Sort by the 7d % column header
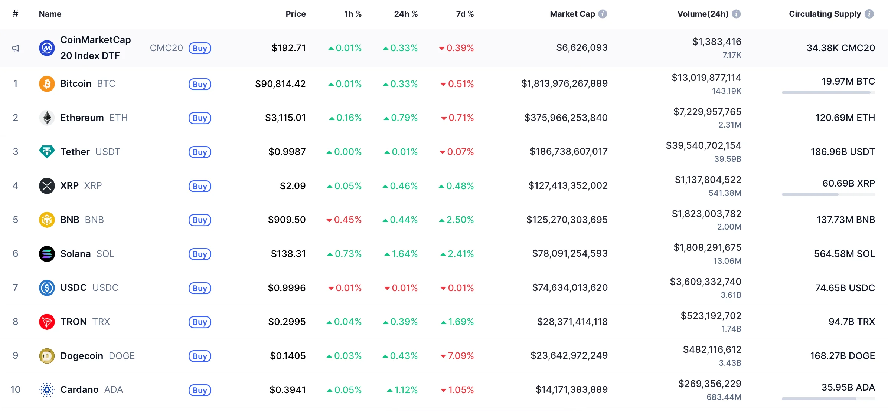The image size is (888, 411). 464,14
